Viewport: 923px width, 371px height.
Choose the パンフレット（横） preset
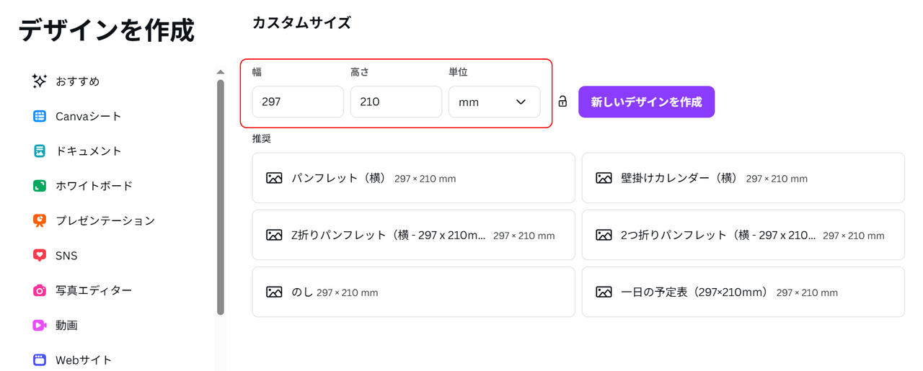(x=413, y=178)
